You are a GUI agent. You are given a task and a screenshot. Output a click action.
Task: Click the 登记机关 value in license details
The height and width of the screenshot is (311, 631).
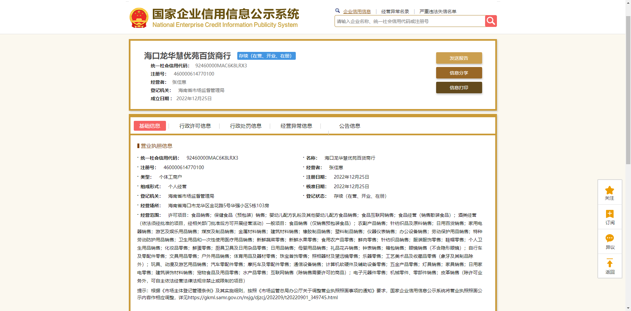point(191,196)
